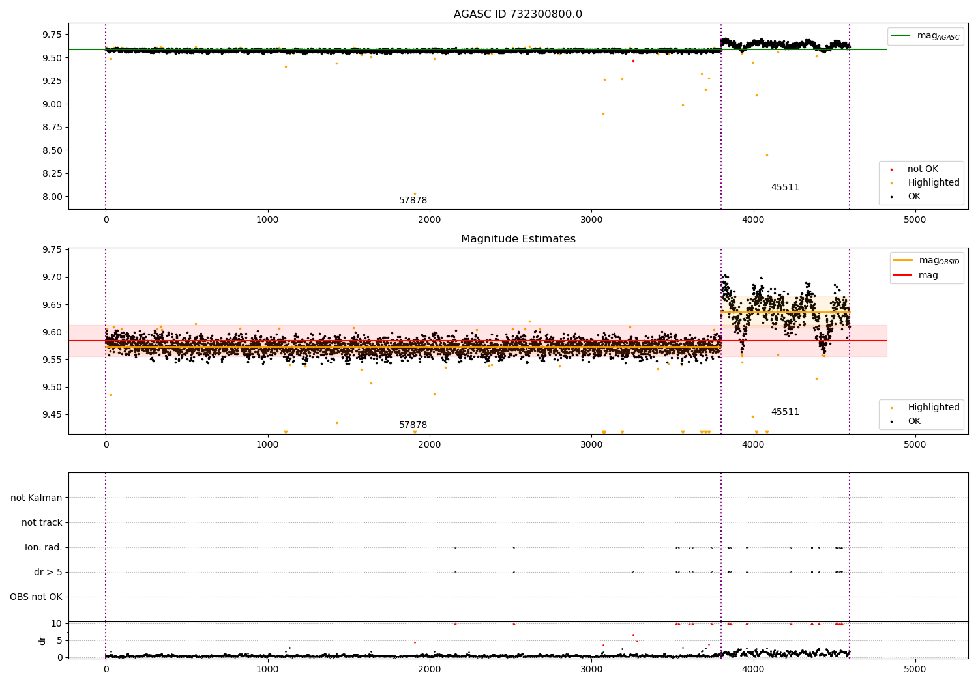
Task: Click the "9.00" y-axis tick label
Action: [x=53, y=104]
